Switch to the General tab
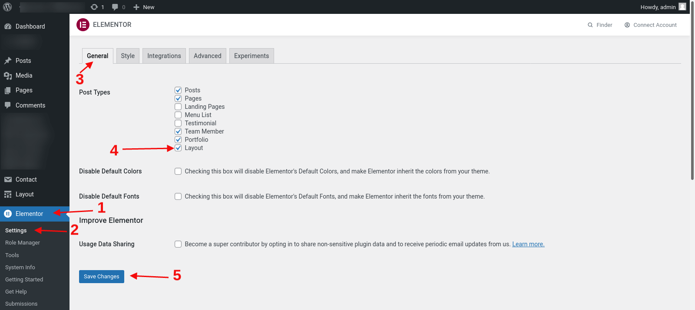The image size is (695, 310). 98,56
